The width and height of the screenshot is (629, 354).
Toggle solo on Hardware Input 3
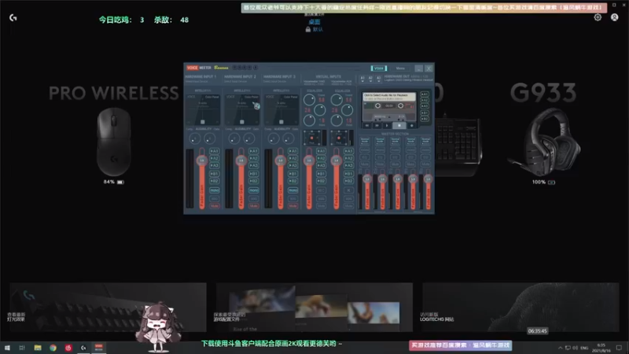(x=292, y=198)
